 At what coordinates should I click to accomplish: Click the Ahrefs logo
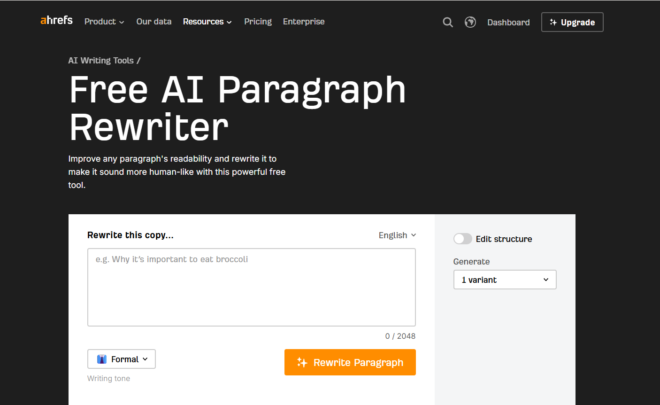click(57, 20)
